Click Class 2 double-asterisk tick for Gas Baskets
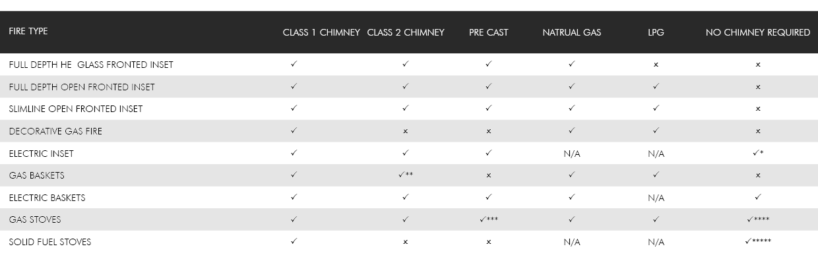The width and height of the screenshot is (818, 261). pyautogui.click(x=406, y=175)
